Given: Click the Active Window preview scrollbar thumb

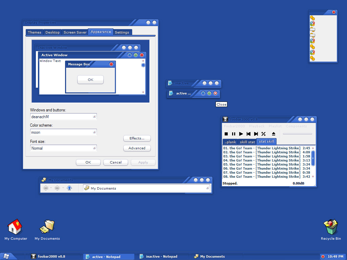Looking at the screenshot, I should 143,65.
